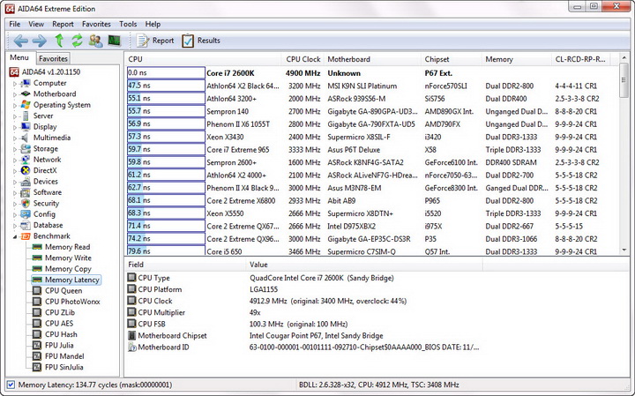Refresh using the green arrows icon
Image resolution: width=635 pixels, height=396 pixels.
pyautogui.click(x=77, y=41)
